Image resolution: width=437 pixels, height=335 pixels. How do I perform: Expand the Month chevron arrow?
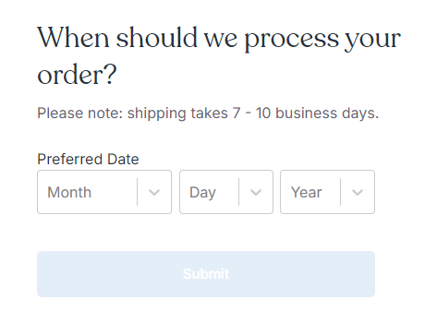tap(154, 192)
